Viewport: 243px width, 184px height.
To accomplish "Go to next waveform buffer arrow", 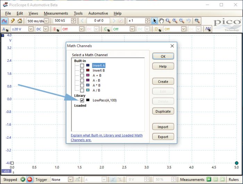I will [x=114, y=21].
